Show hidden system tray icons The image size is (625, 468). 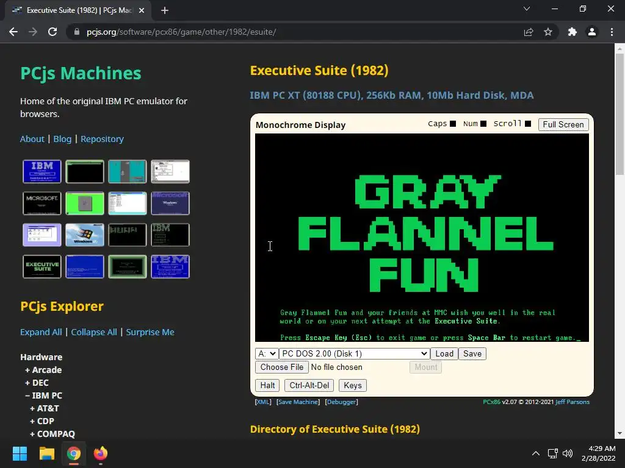536,453
